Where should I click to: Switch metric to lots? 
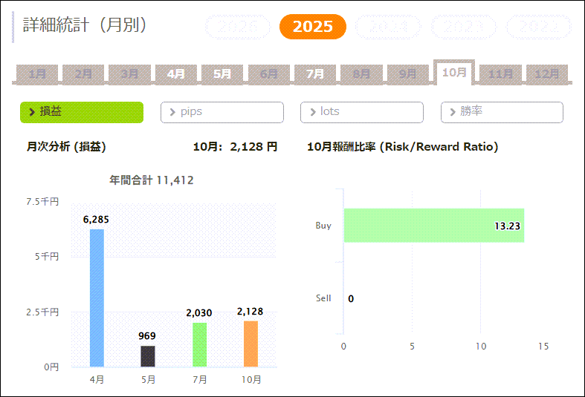pyautogui.click(x=362, y=112)
